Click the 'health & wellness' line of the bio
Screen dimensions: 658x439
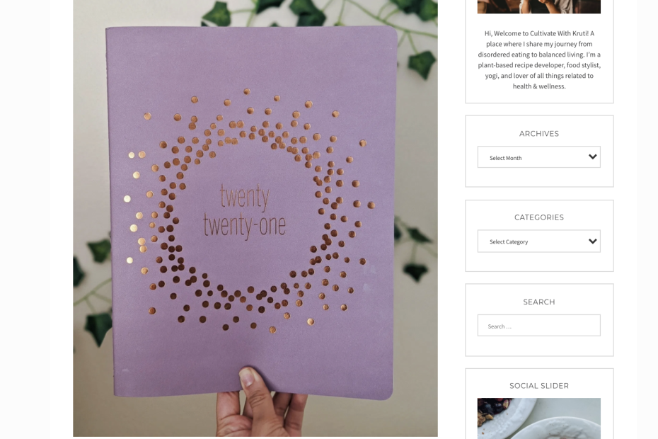[x=539, y=86]
